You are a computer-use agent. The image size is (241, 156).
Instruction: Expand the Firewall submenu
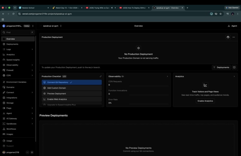(x=32, y=70)
